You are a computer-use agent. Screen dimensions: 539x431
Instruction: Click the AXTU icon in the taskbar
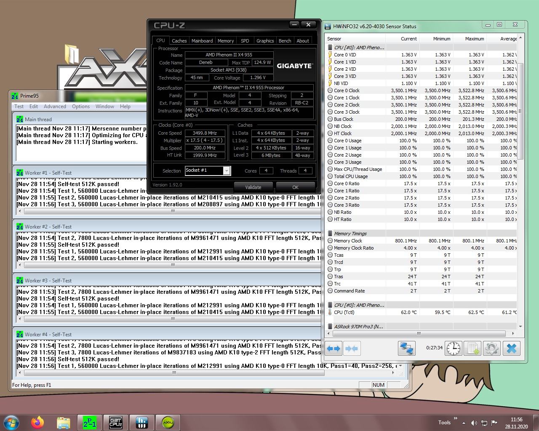pyautogui.click(x=168, y=422)
